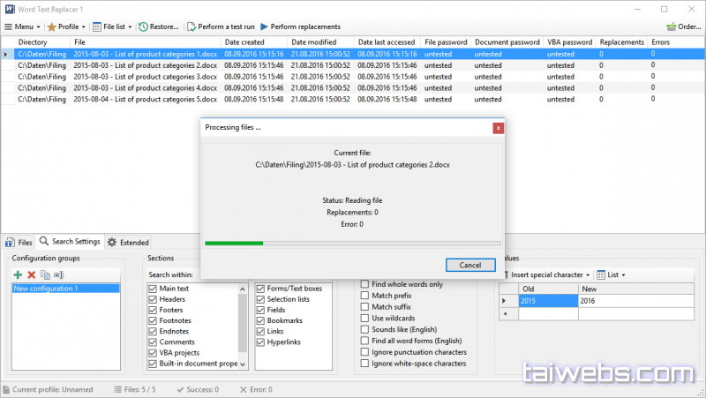Click the red X delete configuration icon
Screen dimensions: 706x398
pyautogui.click(x=32, y=275)
